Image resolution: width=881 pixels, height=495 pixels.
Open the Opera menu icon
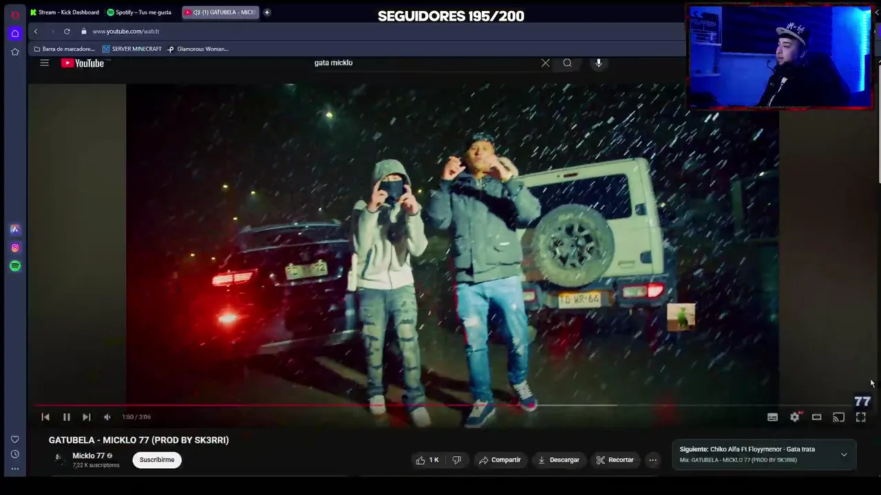click(14, 14)
